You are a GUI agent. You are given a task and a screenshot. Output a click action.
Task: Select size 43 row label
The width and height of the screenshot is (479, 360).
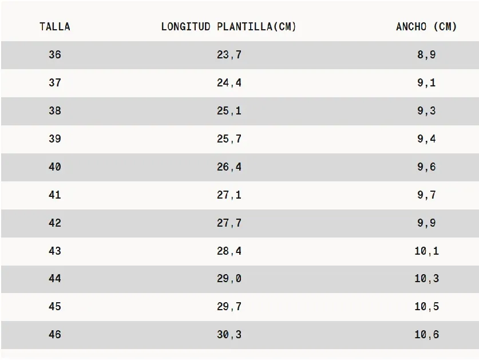pos(55,251)
